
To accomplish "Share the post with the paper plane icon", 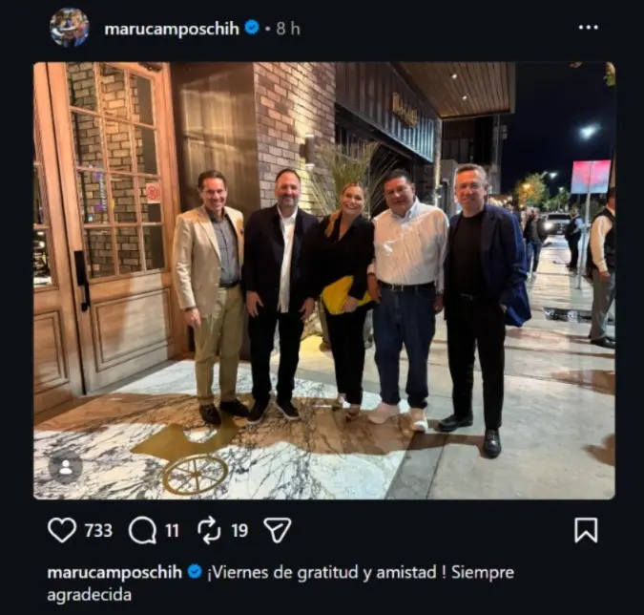I will pos(278,530).
